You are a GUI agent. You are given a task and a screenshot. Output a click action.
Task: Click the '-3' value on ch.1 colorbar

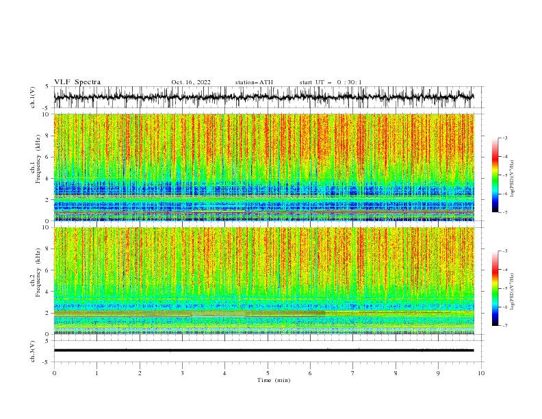pos(504,138)
